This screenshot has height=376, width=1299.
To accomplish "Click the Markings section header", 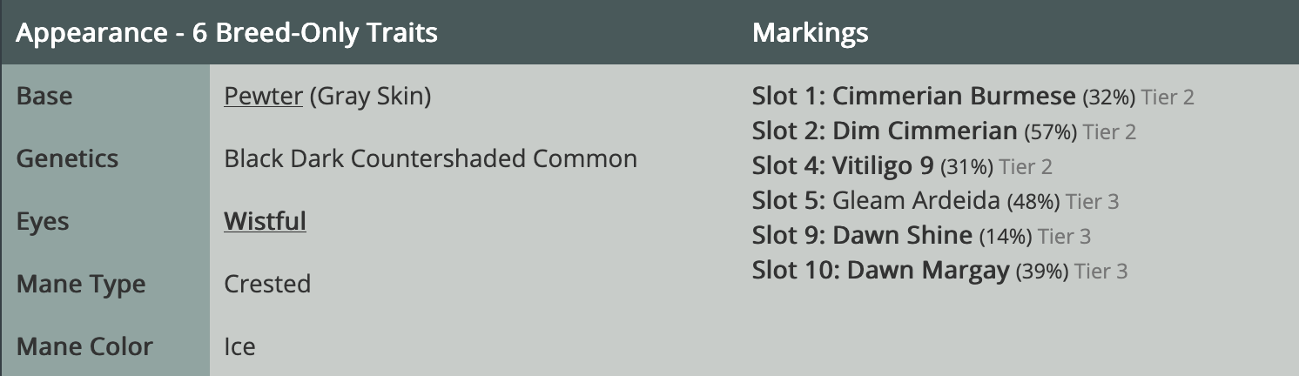I will click(x=810, y=33).
